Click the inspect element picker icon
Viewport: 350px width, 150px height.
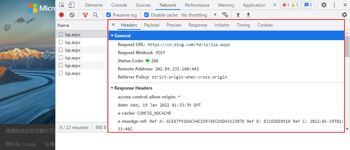[61, 5]
